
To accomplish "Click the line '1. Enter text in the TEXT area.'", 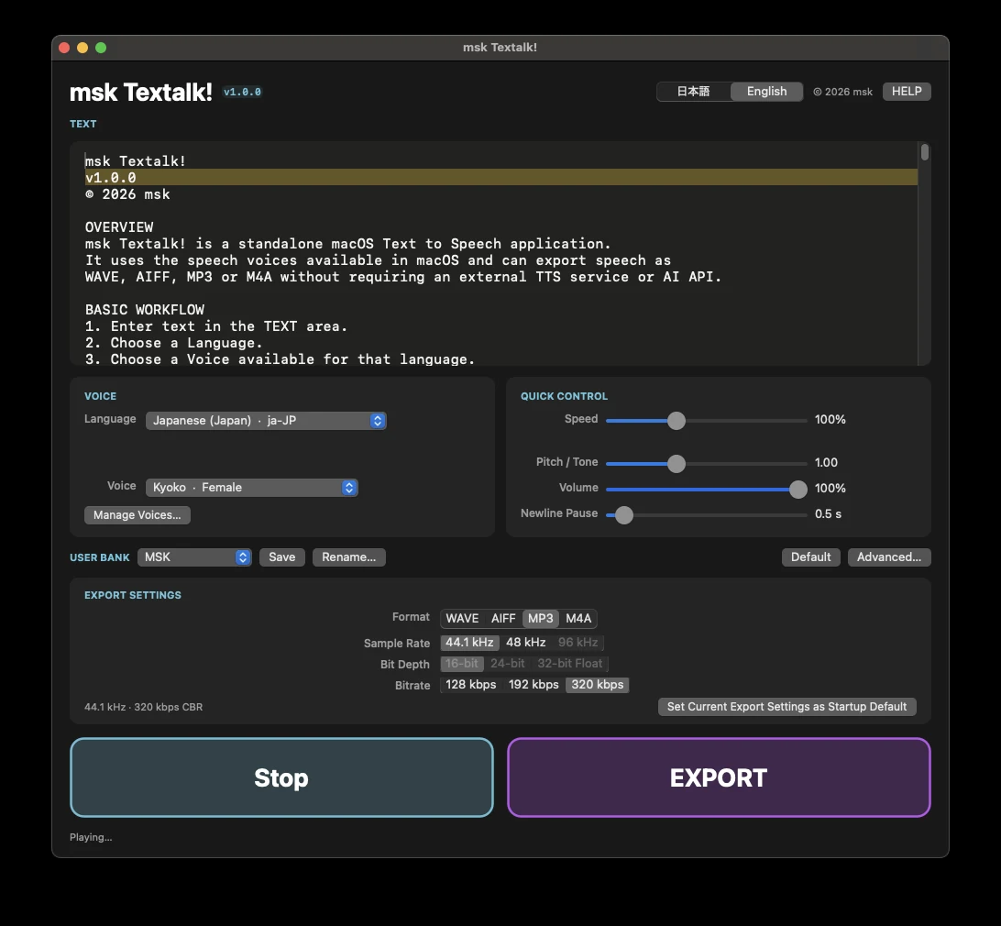I will point(216,326).
